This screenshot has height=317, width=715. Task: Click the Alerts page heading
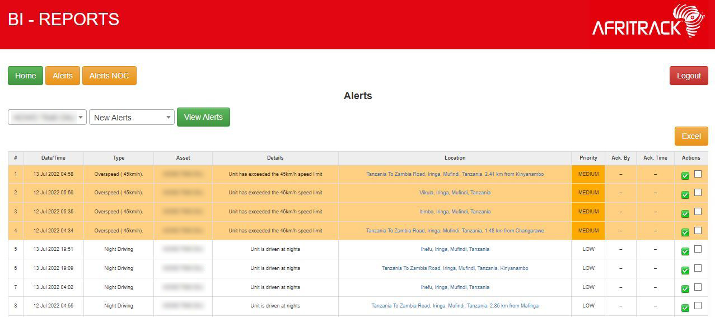pos(358,96)
